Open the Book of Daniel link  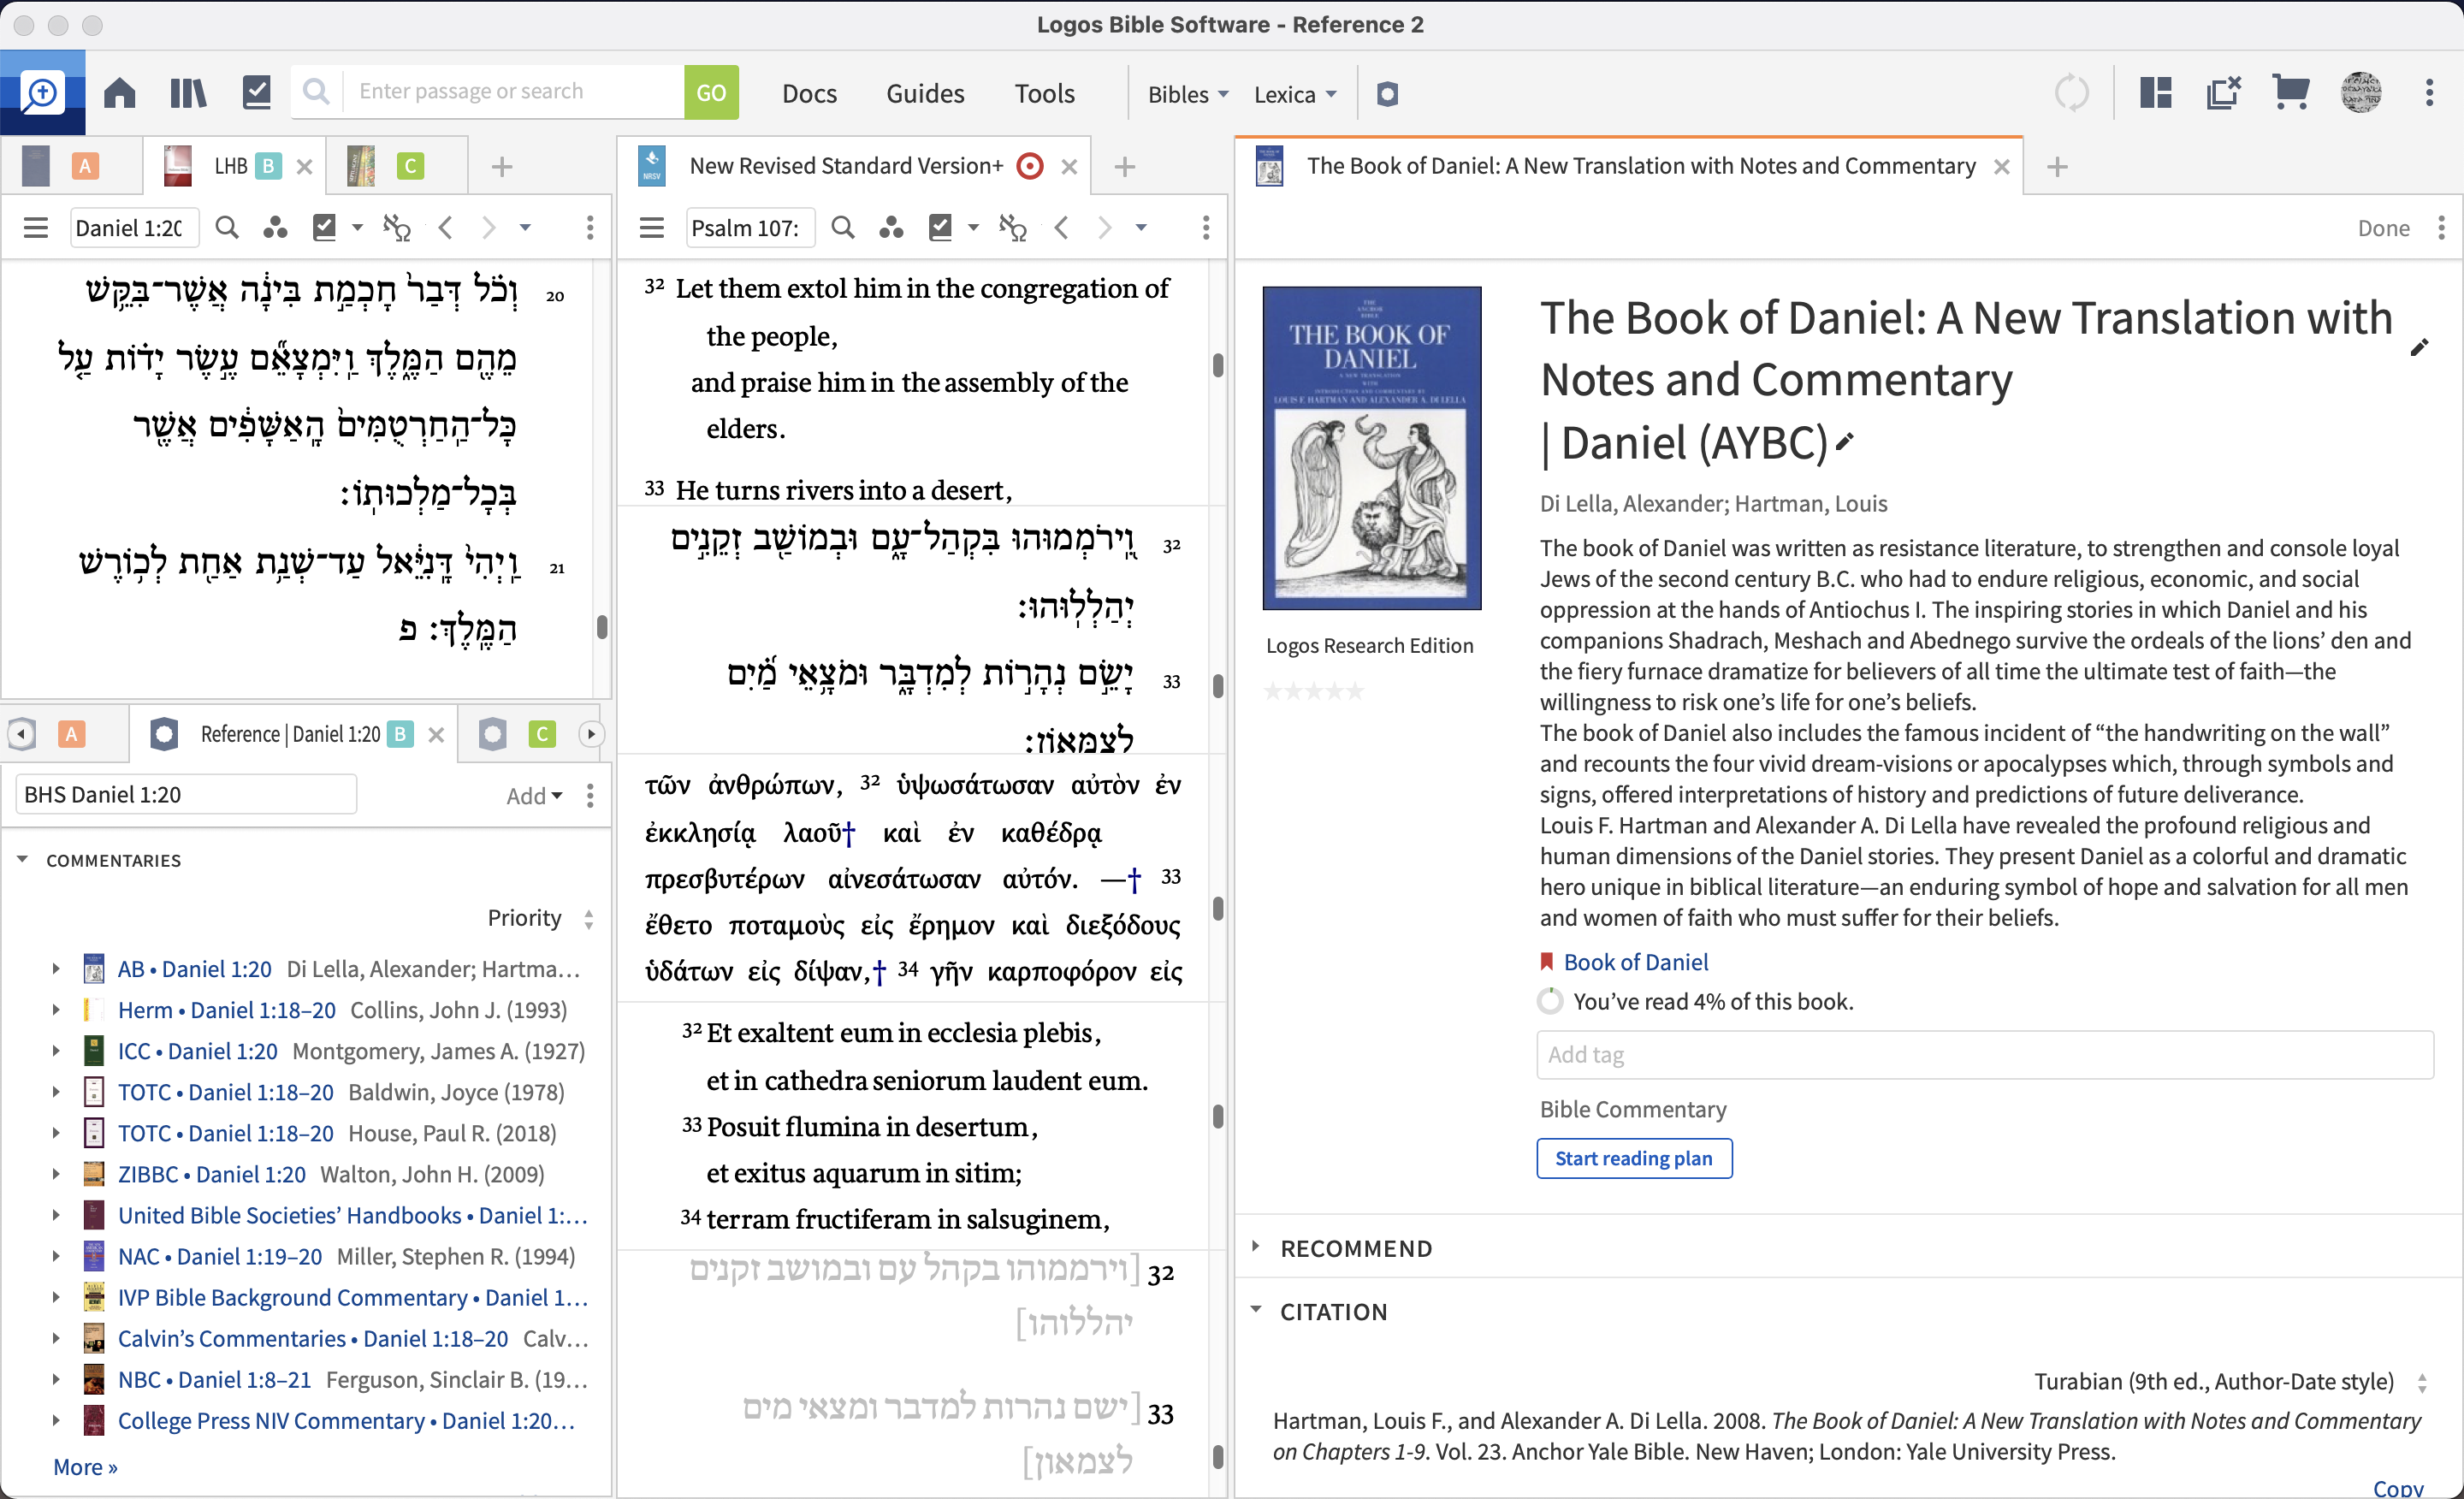pos(1636,962)
